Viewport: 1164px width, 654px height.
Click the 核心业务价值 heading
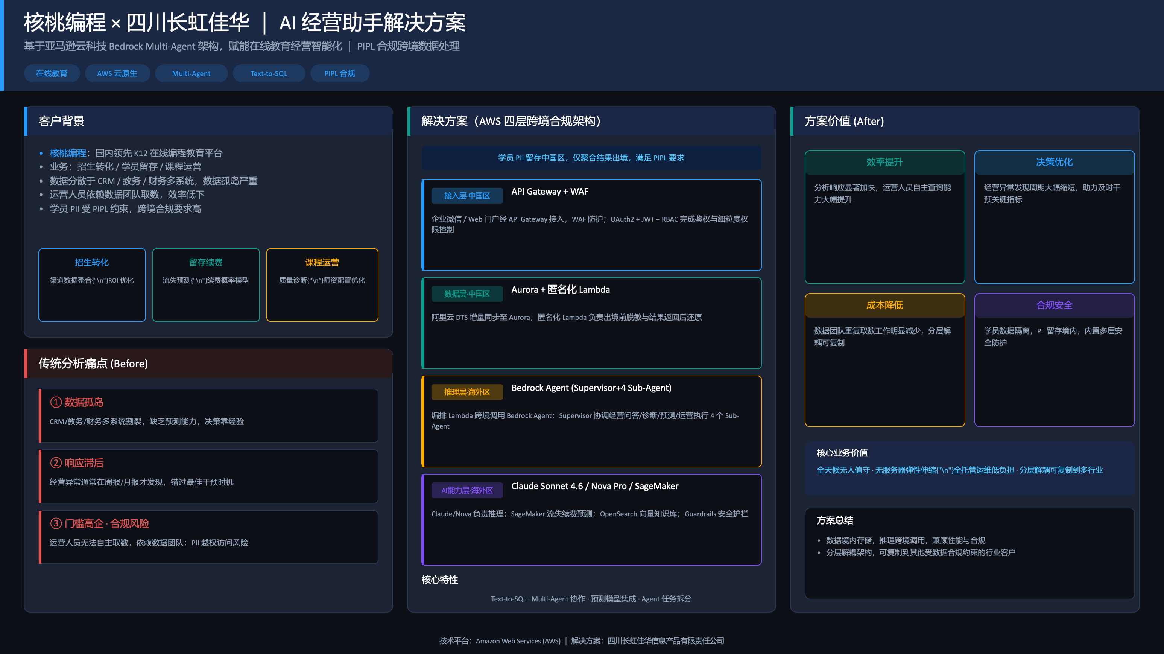click(842, 452)
